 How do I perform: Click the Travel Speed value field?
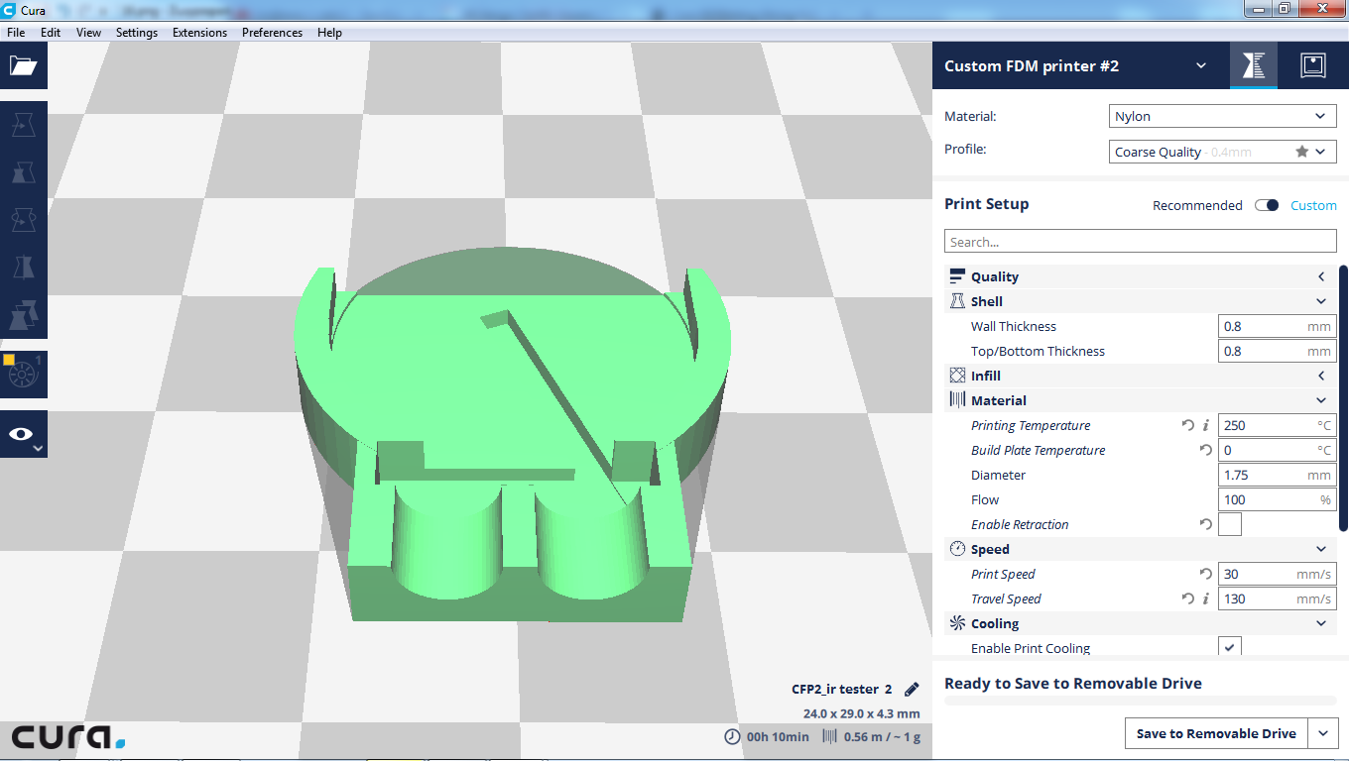click(1278, 598)
